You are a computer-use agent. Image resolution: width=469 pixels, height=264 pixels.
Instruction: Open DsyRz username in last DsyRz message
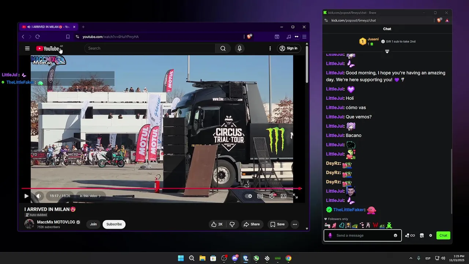(333, 182)
